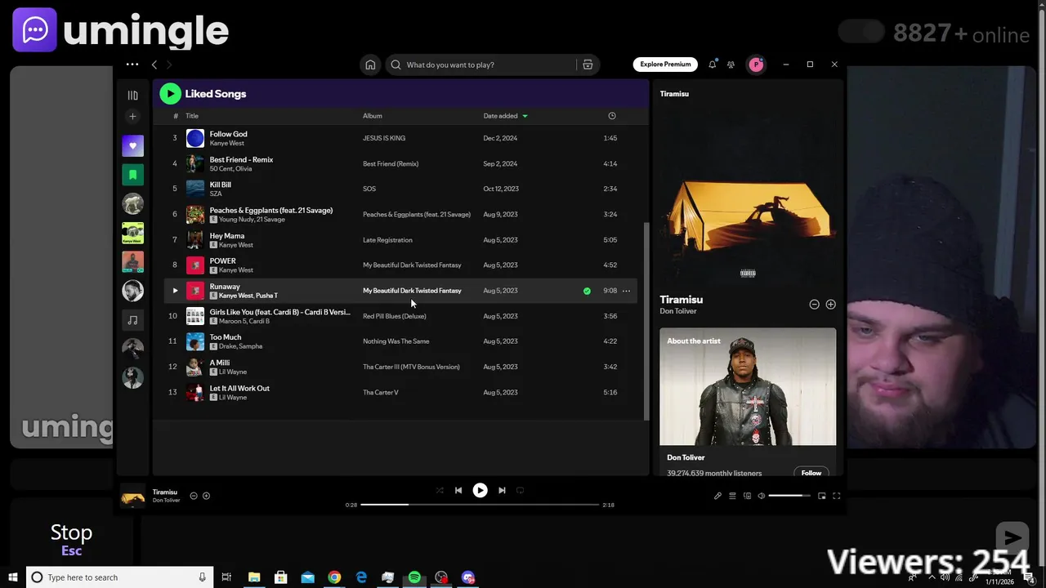Image resolution: width=1046 pixels, height=588 pixels.
Task: Open Your Episodes green bookmark in sidebar
Action: point(132,175)
